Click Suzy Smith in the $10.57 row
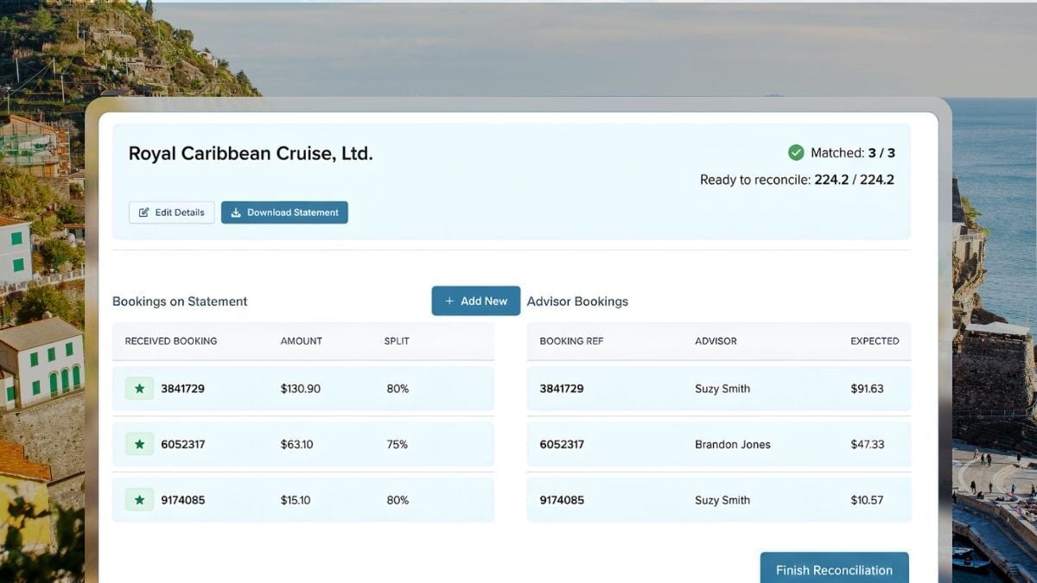 (x=722, y=500)
